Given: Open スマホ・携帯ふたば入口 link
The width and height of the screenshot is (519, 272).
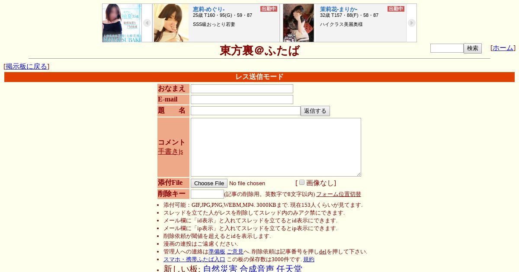Looking at the screenshot, I should tap(194, 259).
